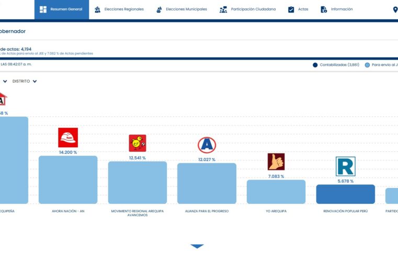Expand the DISTRITO dropdown
Viewport: 398px width, 257px height.
click(x=25, y=81)
